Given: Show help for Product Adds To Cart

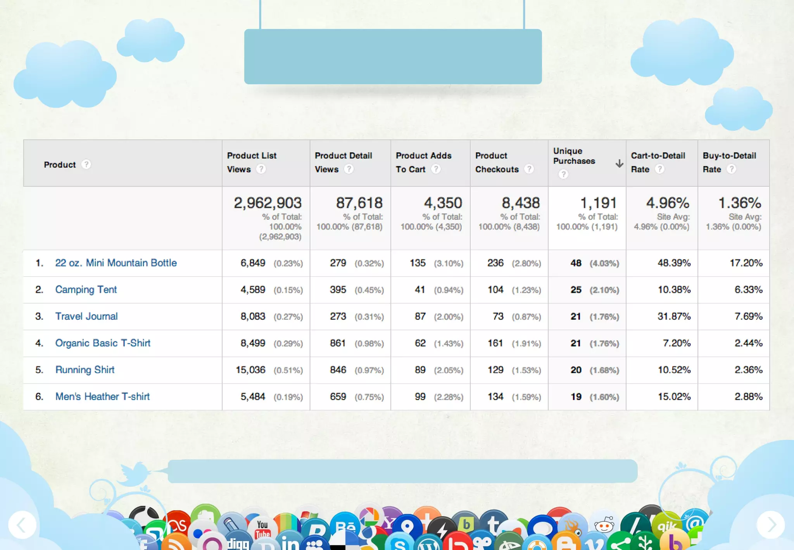Looking at the screenshot, I should click(x=436, y=169).
